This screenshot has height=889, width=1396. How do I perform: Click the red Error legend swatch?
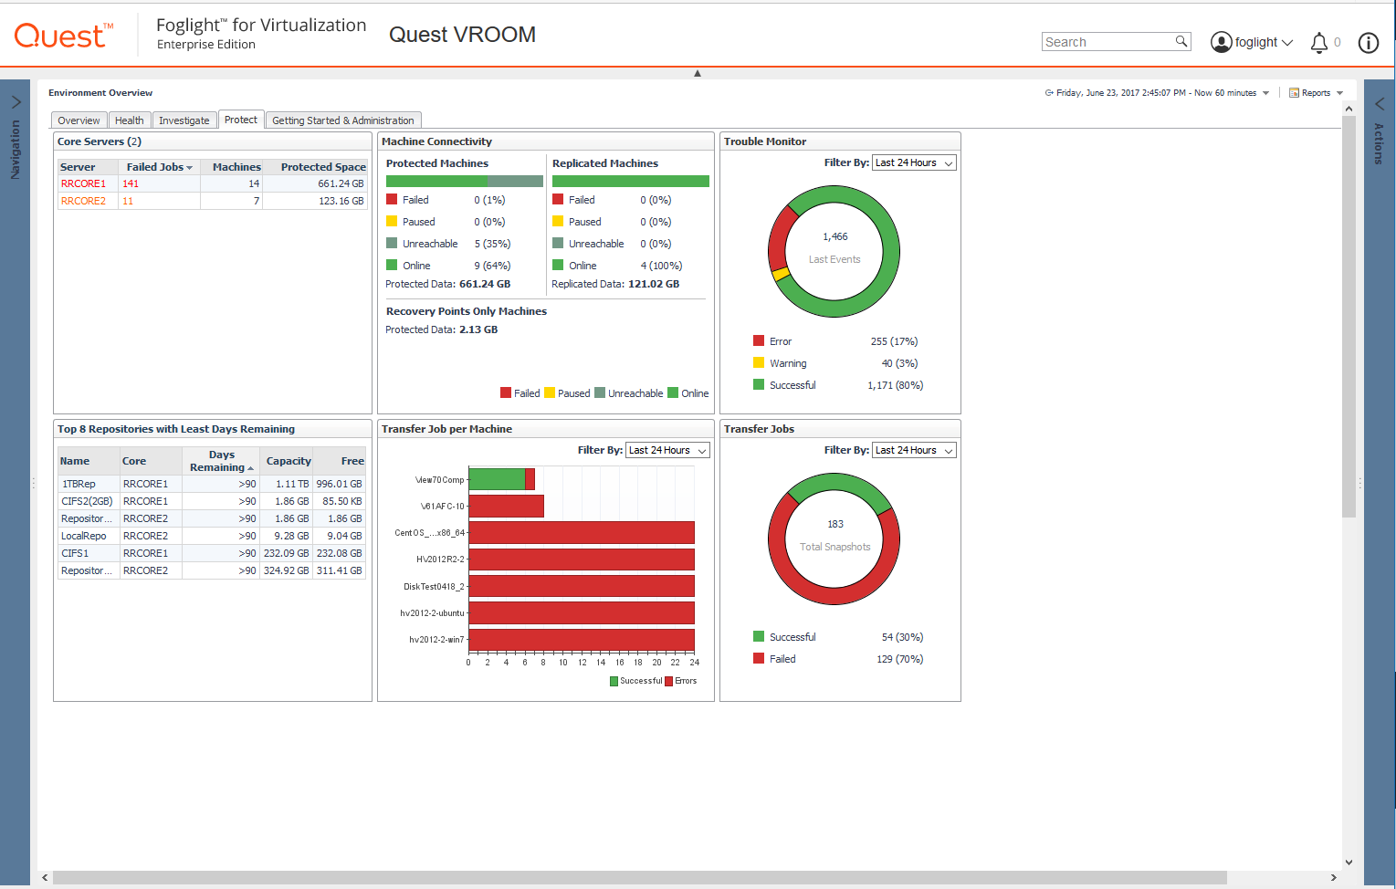(x=759, y=341)
